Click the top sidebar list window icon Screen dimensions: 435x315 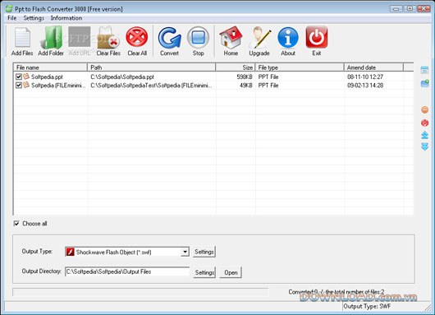click(x=424, y=70)
